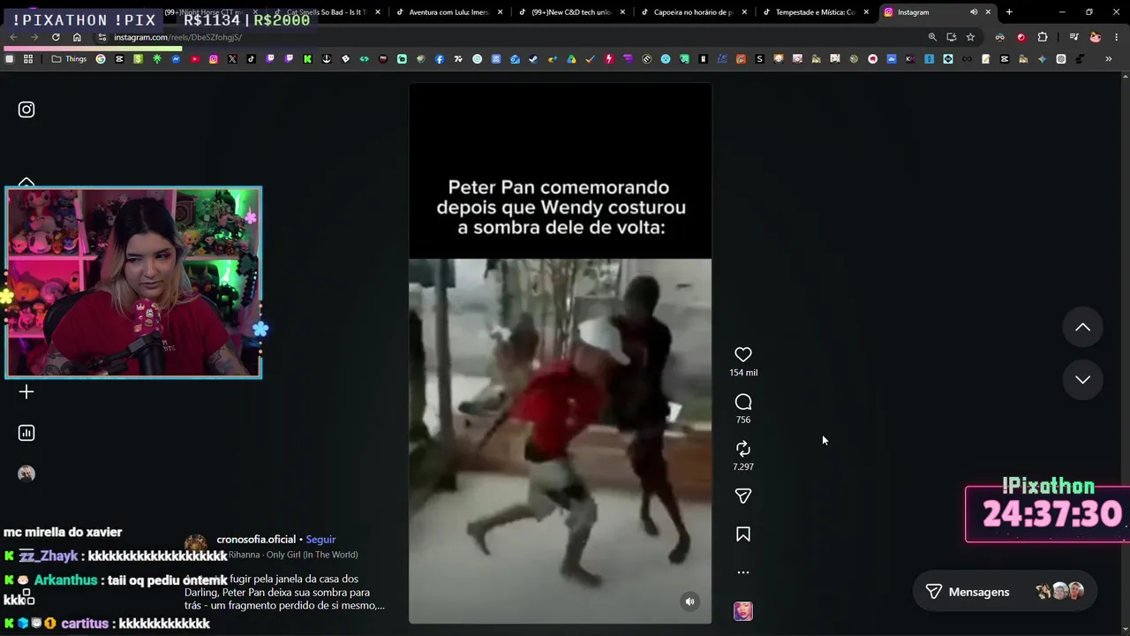This screenshot has width=1130, height=636.
Task: Open the Mensagens messages button
Action: [1004, 592]
